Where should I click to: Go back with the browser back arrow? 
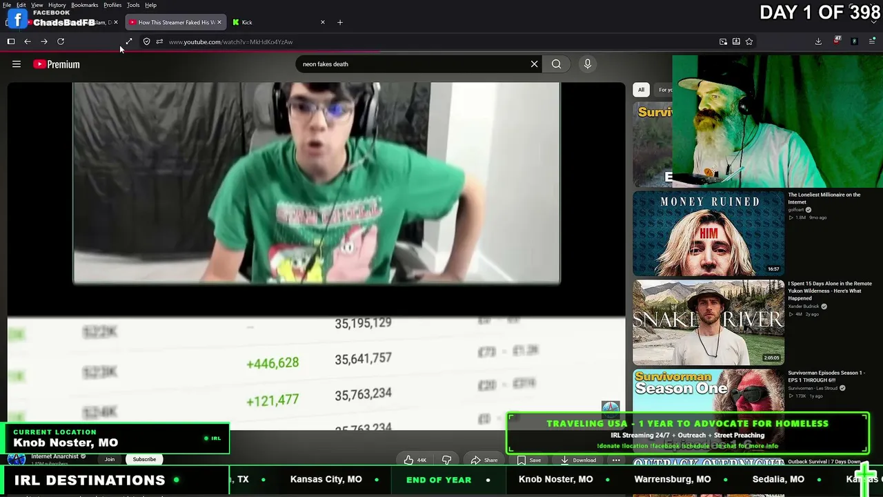(x=28, y=41)
